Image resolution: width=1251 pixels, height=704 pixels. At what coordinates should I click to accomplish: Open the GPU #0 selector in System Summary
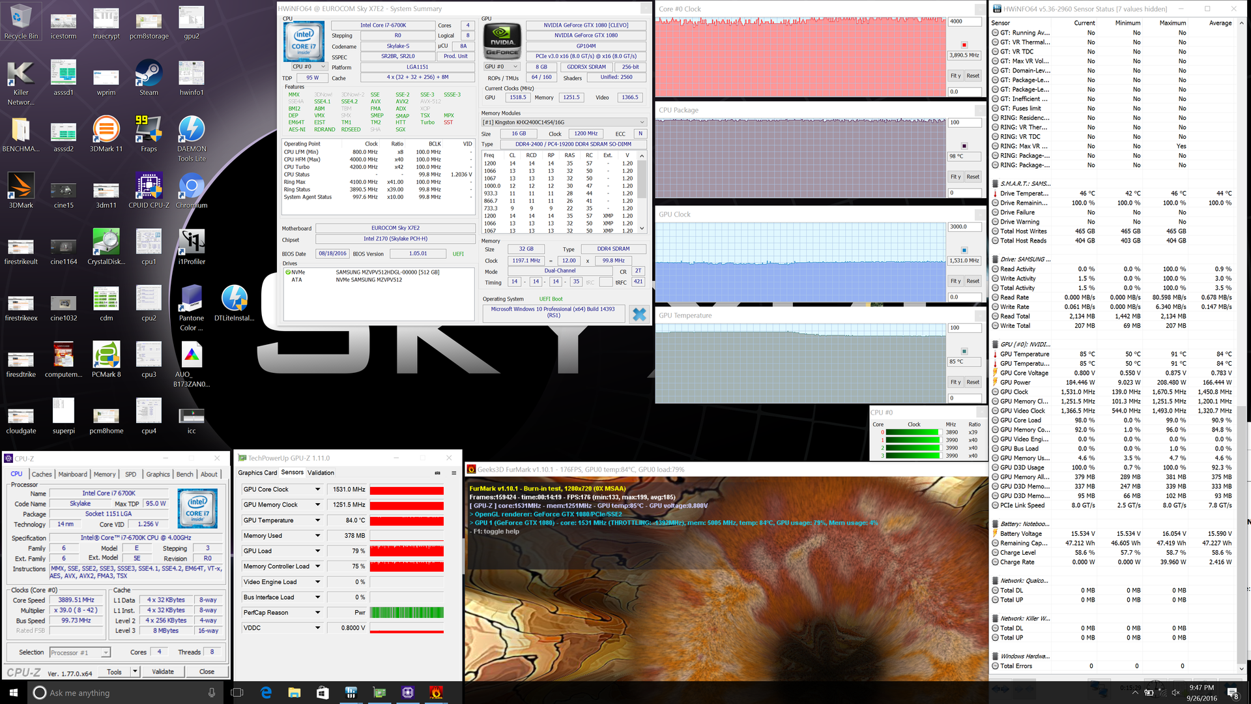(x=501, y=66)
